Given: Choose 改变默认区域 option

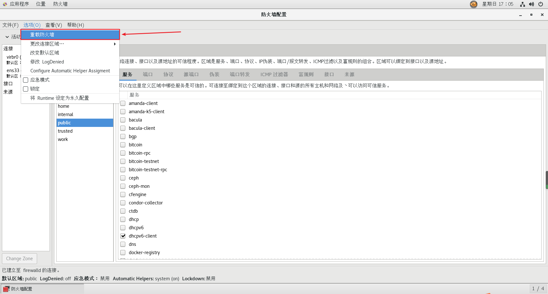Looking at the screenshot, I should [x=70, y=53].
